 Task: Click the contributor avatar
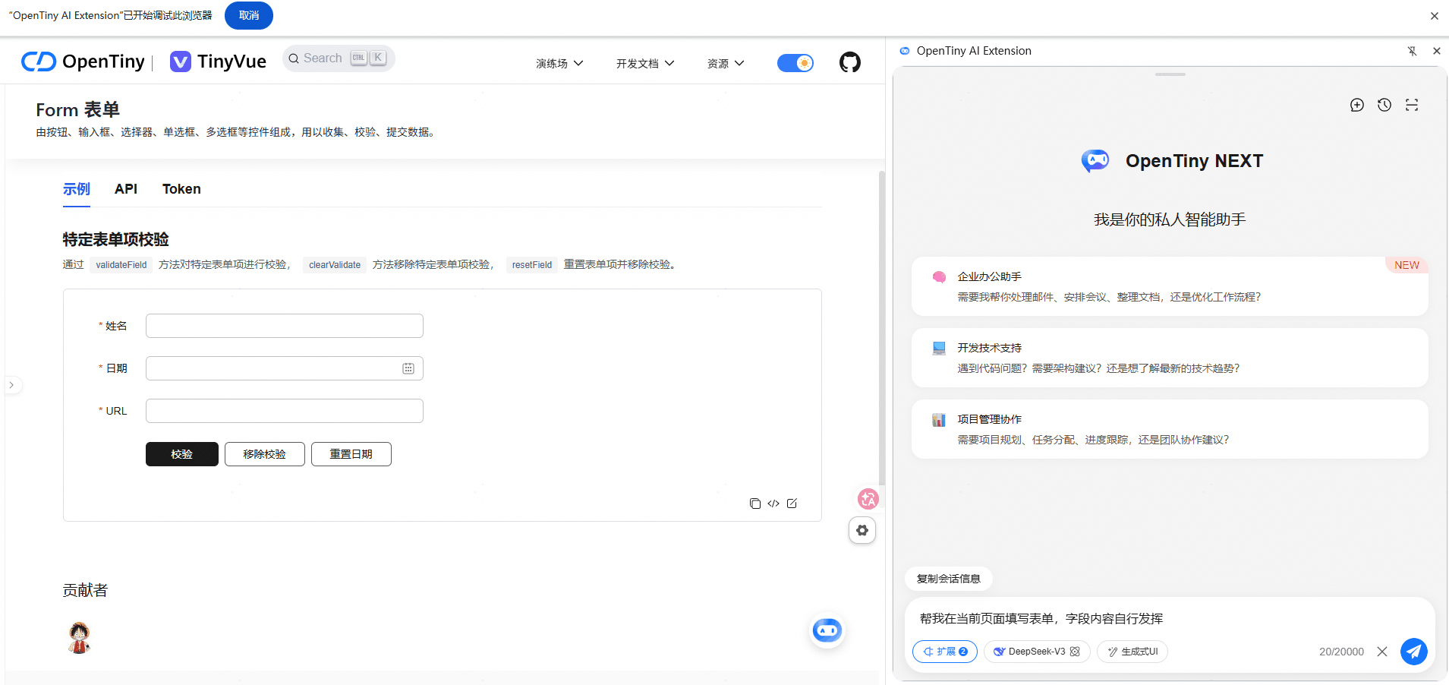coord(79,638)
